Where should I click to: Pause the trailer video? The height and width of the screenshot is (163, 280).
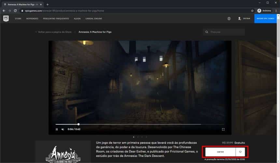(x=57, y=129)
